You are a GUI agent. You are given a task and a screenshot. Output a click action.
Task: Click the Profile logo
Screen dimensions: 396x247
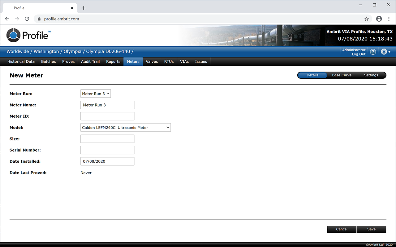click(x=28, y=35)
